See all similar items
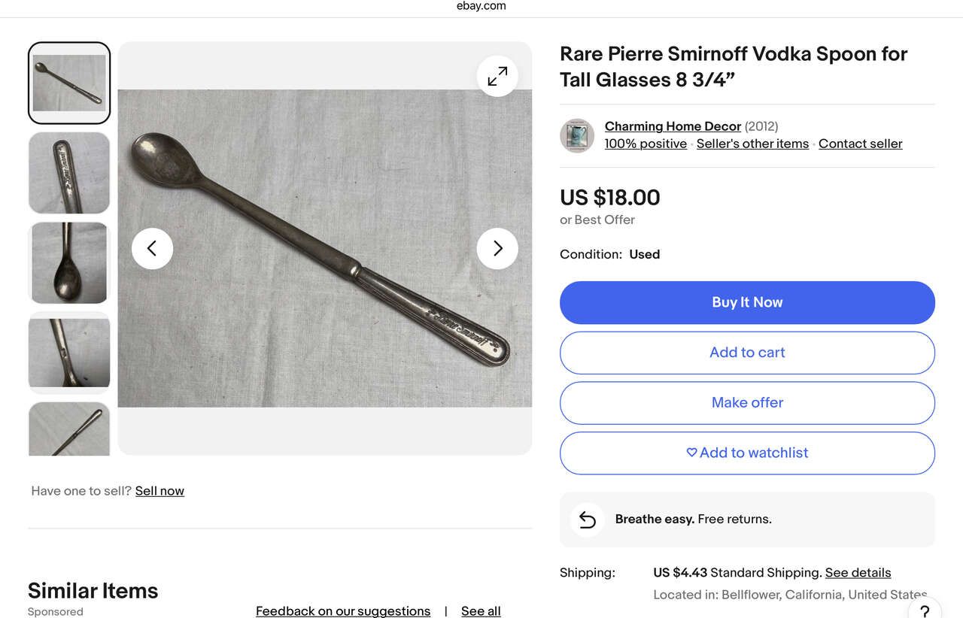Screen dimensions: 963x618 coord(481,611)
